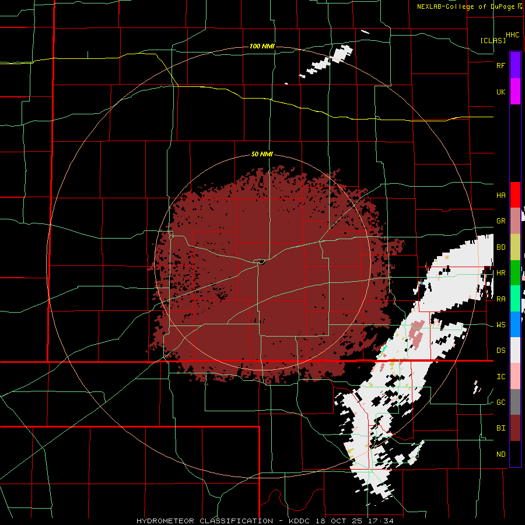Click the magenta UK legend color swatch
The height and width of the screenshot is (525, 525).
point(515,92)
